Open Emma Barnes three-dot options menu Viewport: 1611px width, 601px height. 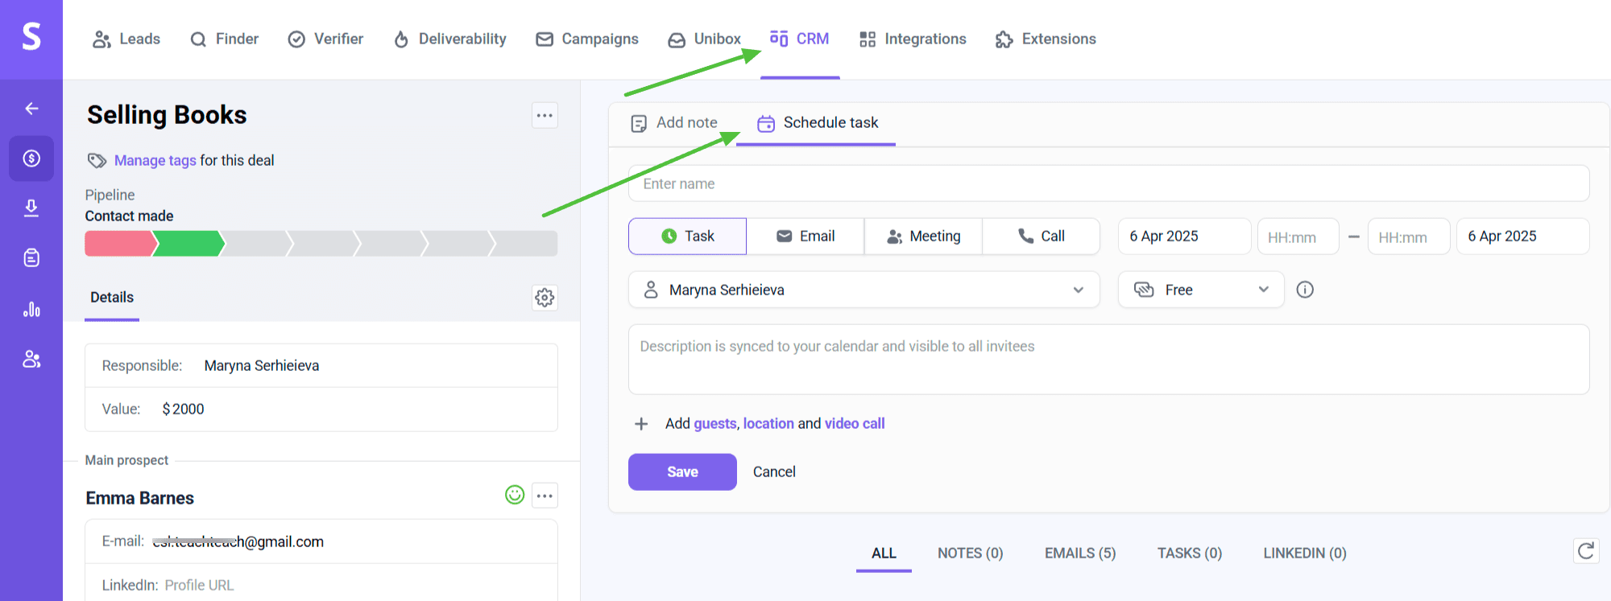545,496
